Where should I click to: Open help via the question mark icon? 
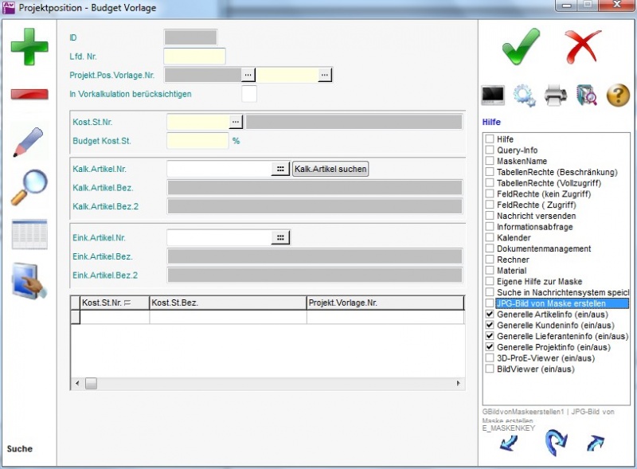click(618, 96)
